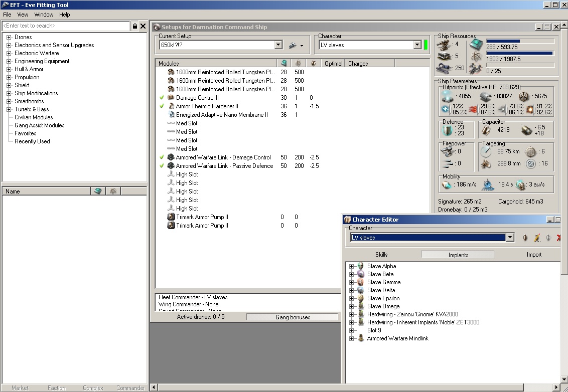Open the Character dropdown in setup window

[417, 45]
